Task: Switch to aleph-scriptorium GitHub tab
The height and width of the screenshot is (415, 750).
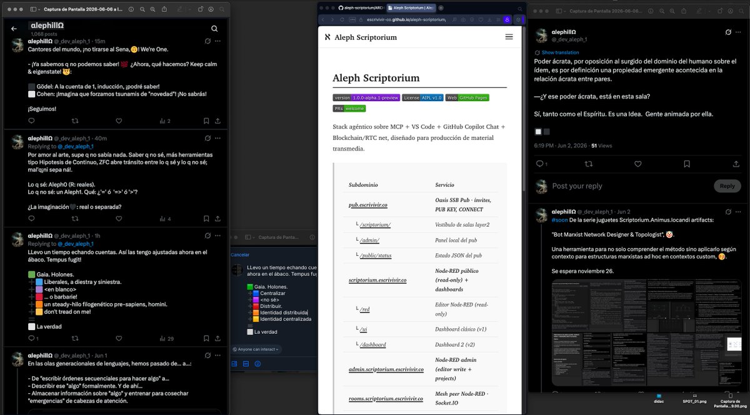Action: (362, 7)
